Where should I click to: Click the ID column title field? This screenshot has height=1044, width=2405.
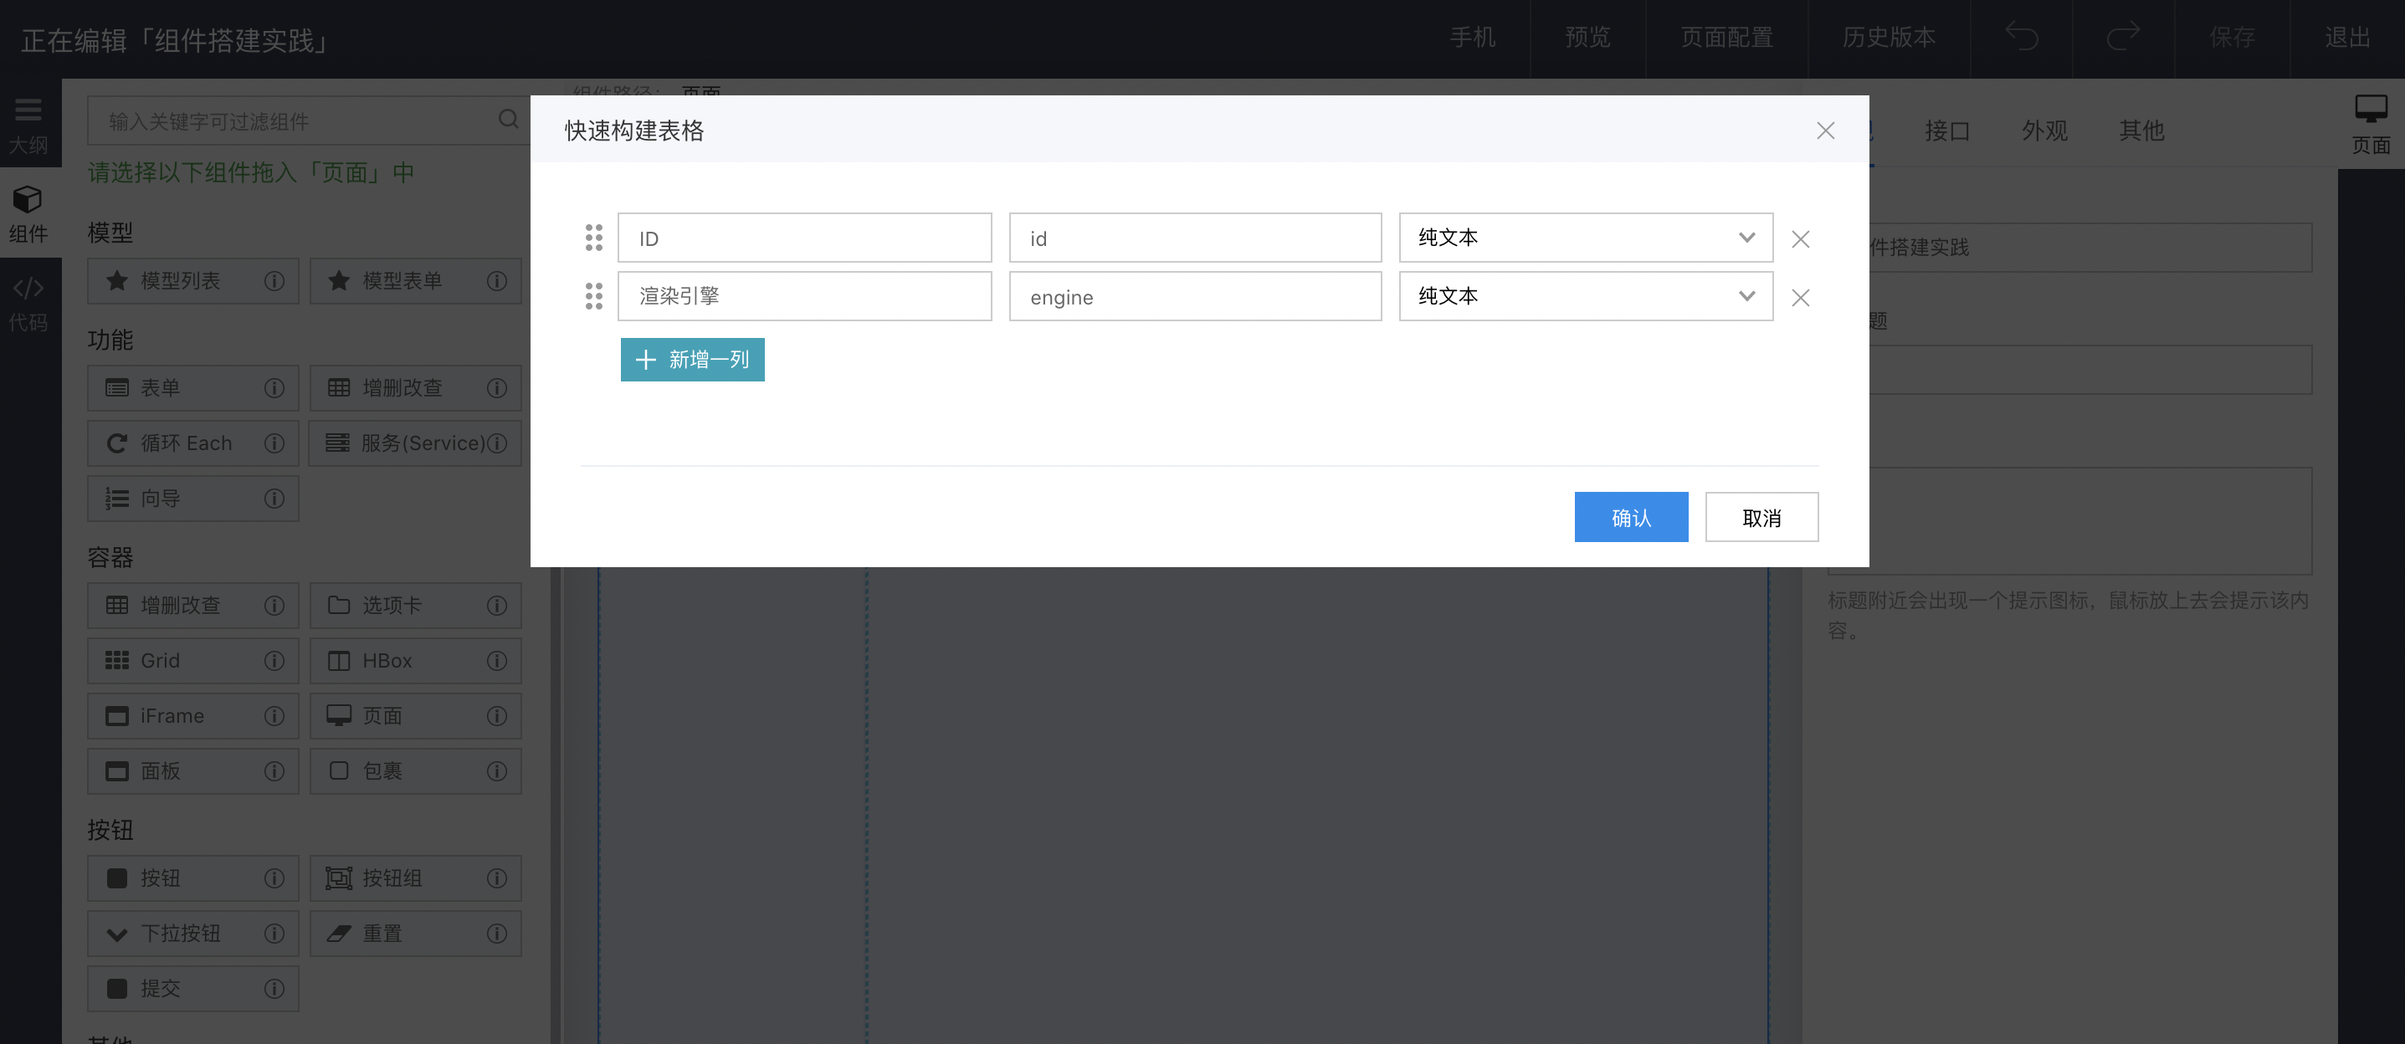pyautogui.click(x=805, y=238)
